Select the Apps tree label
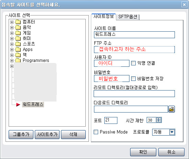 tap(28, 50)
